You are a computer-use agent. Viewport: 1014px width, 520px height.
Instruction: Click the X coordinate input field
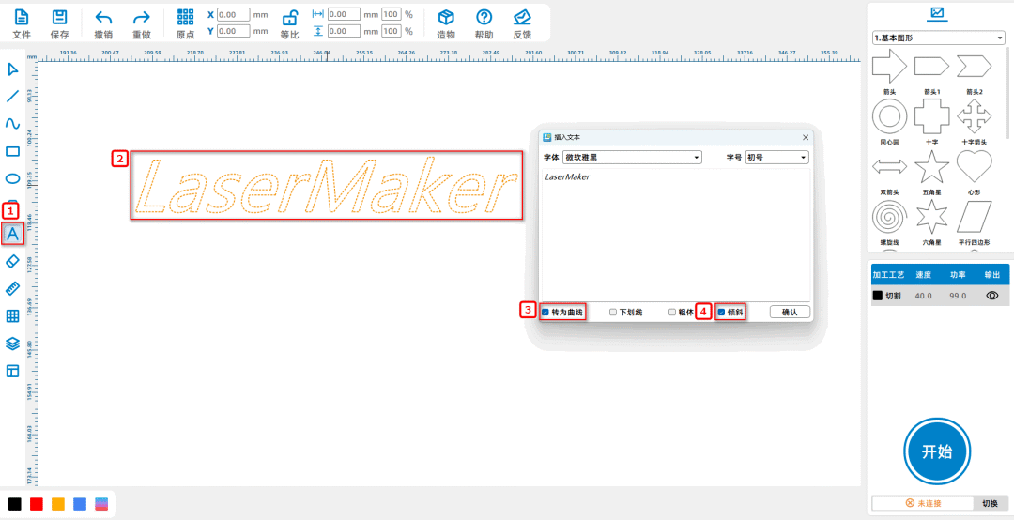[233, 15]
